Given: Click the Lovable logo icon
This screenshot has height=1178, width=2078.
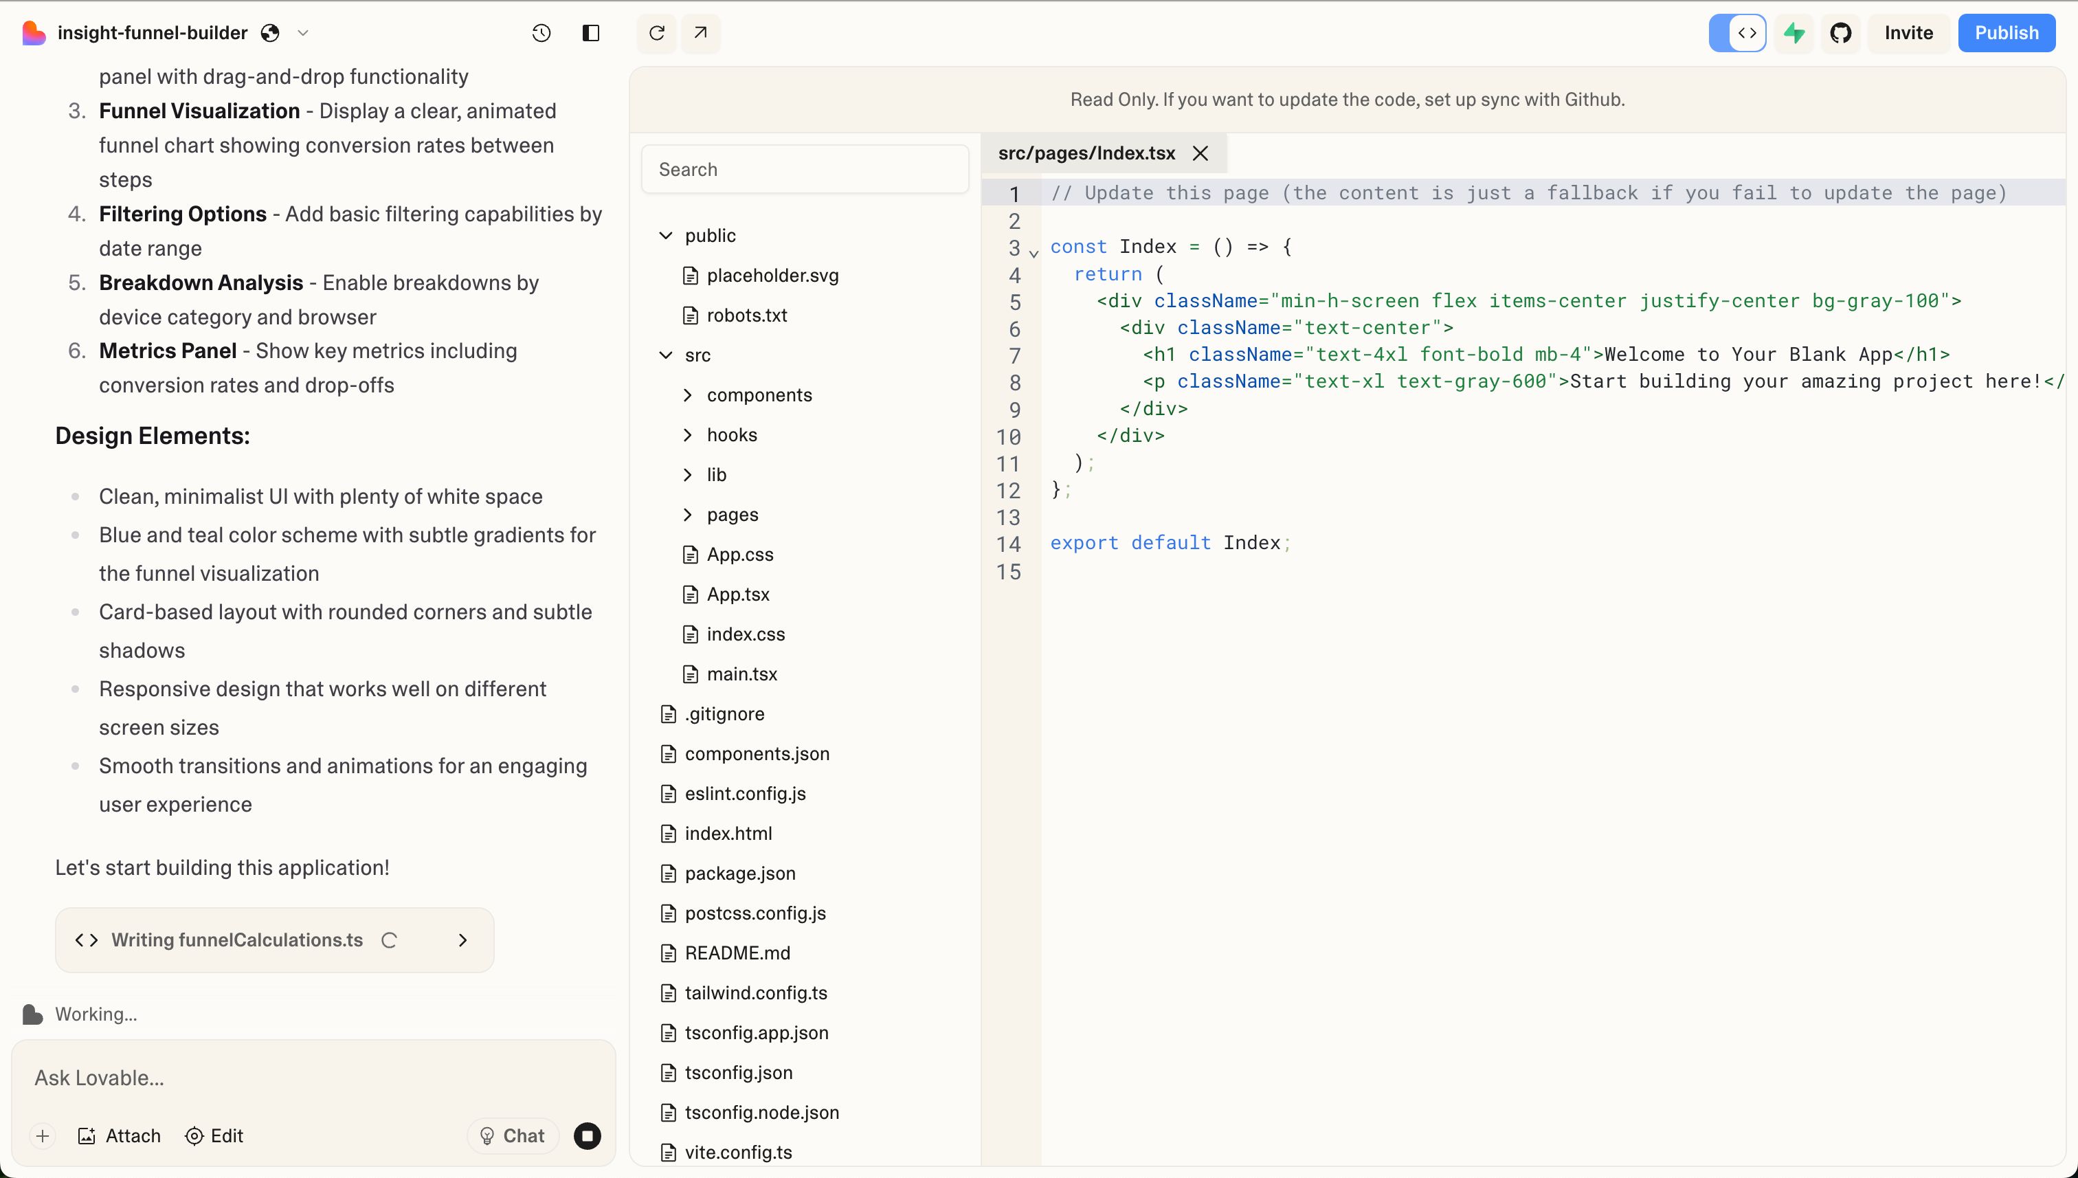Looking at the screenshot, I should tap(33, 33).
